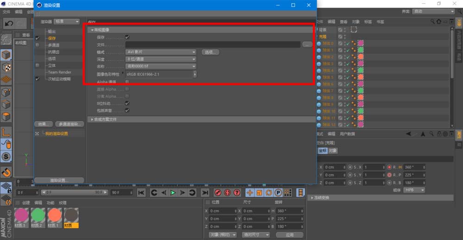Open the 绝对尺寸 dropdown
This screenshot has height=240, width=463.
(256, 235)
